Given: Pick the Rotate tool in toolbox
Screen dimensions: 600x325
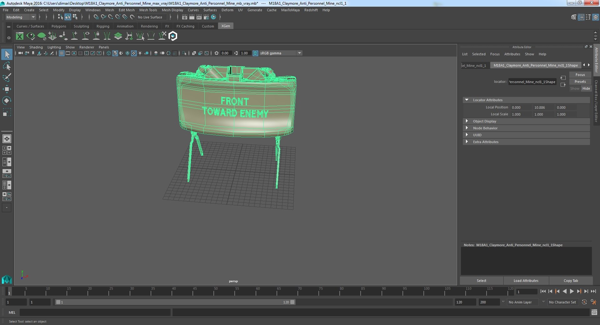Looking at the screenshot, I should pyautogui.click(x=7, y=100).
